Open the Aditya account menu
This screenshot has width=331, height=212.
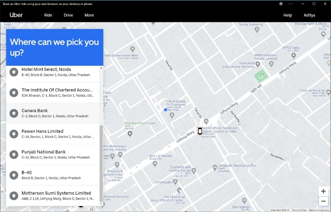(x=309, y=15)
